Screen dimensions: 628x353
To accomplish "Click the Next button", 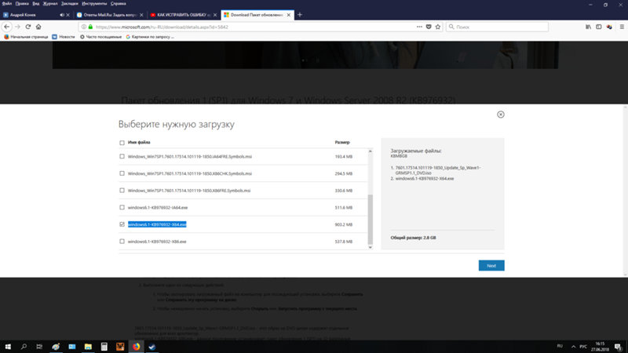I will coord(491,266).
